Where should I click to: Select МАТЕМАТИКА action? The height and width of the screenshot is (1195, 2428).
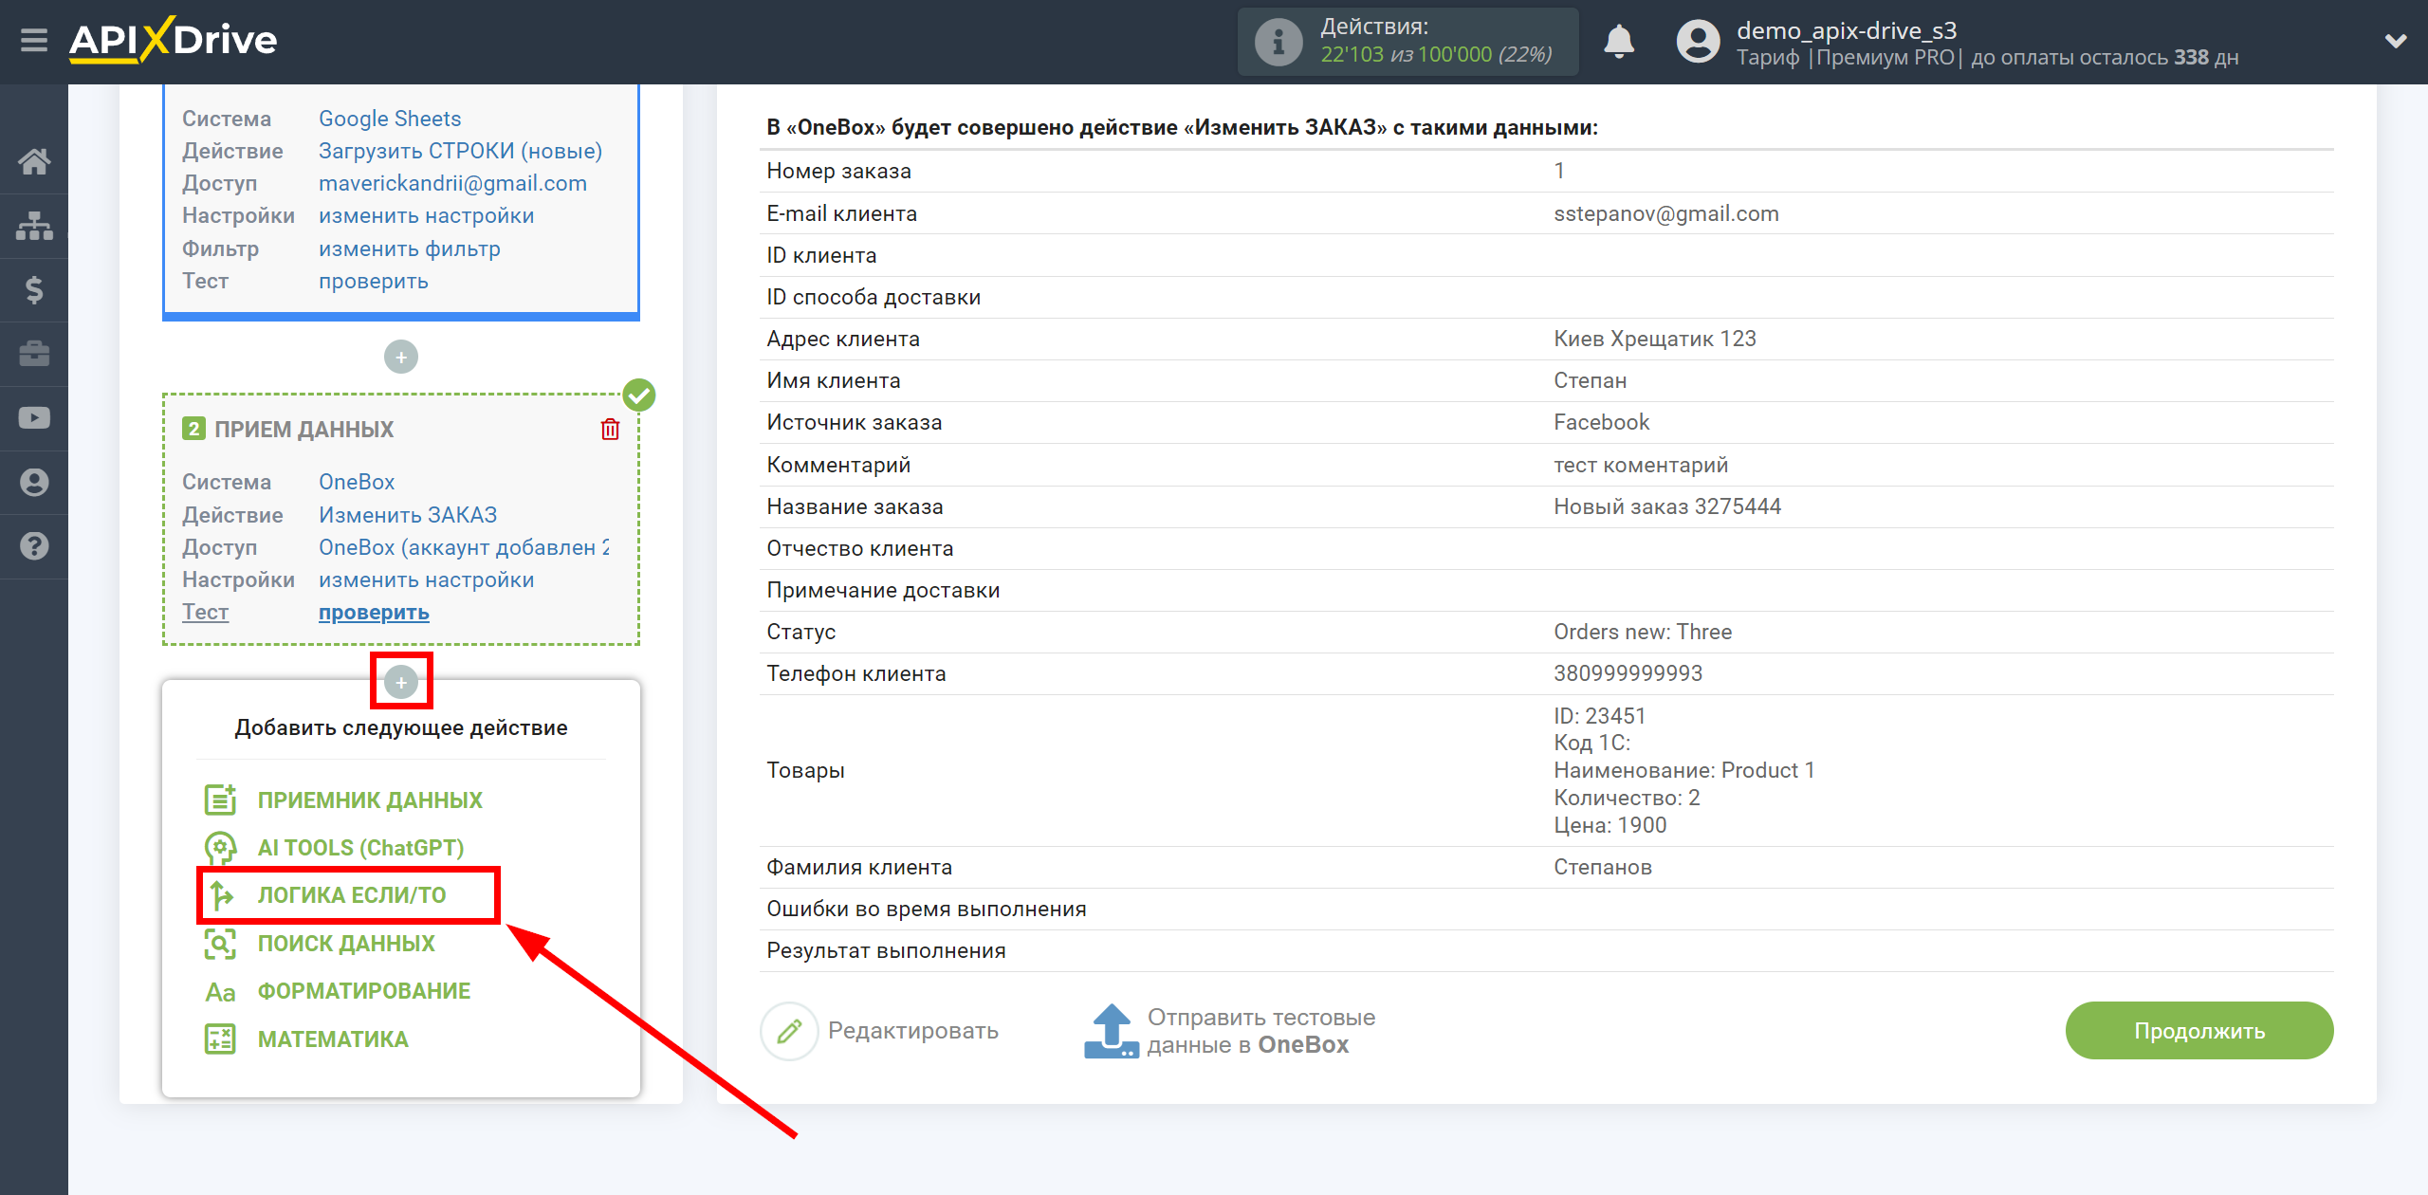pos(333,1039)
